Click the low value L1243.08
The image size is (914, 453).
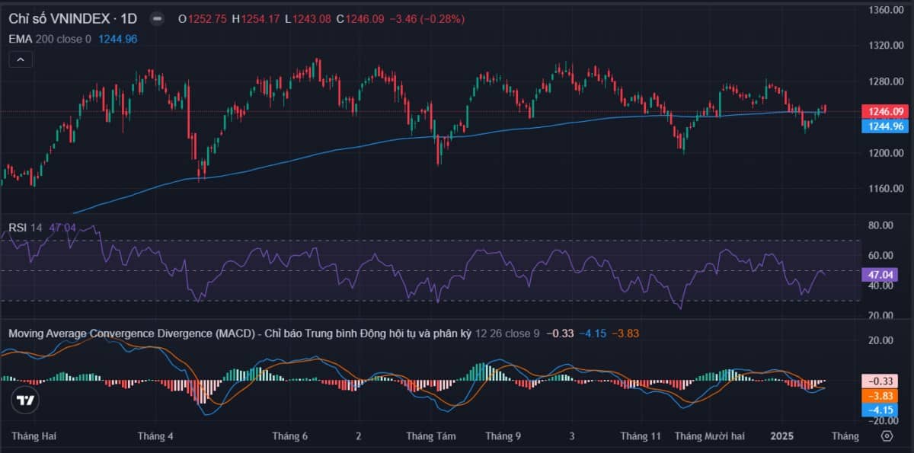(309, 19)
